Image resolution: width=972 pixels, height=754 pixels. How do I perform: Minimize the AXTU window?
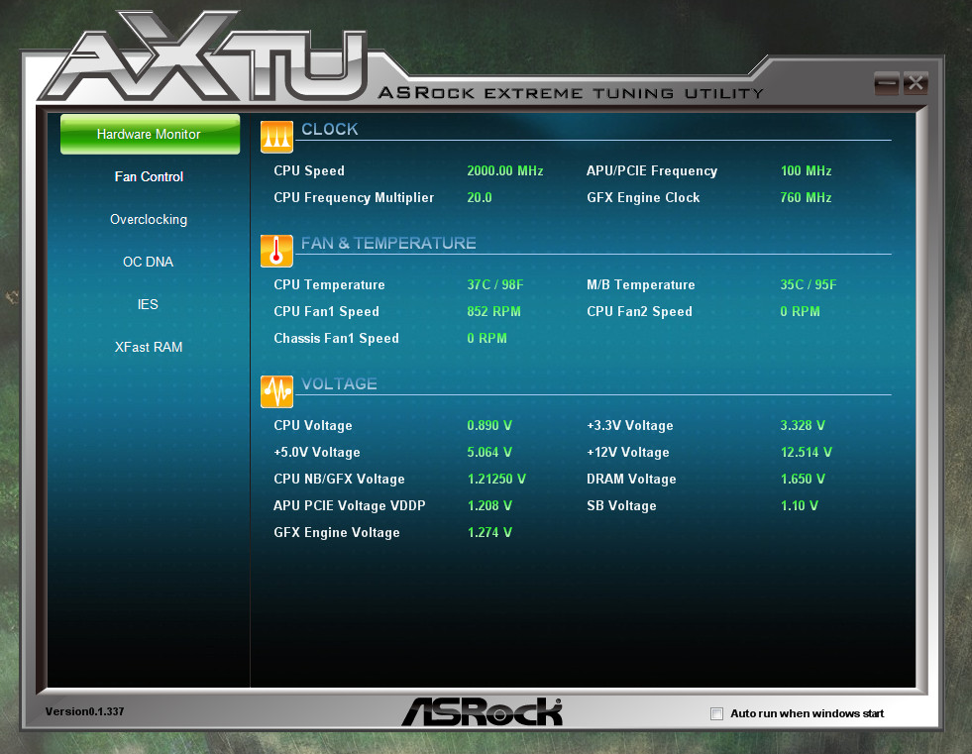click(887, 82)
